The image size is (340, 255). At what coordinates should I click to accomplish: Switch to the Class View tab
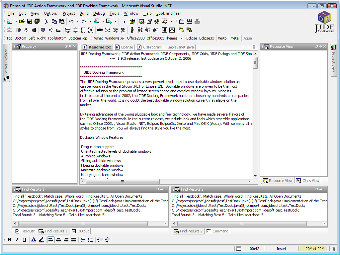point(308,181)
